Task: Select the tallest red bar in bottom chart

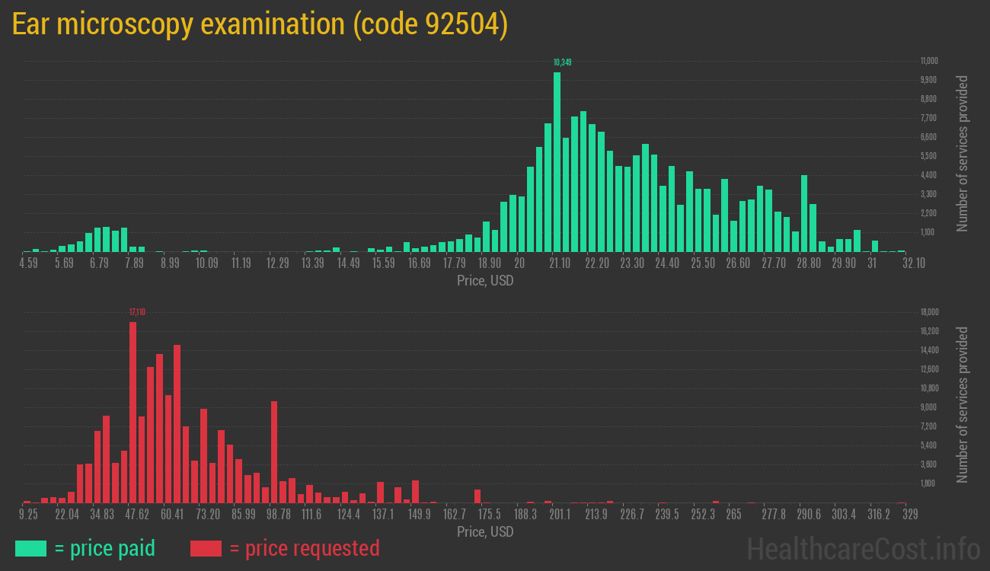Action: (133, 412)
